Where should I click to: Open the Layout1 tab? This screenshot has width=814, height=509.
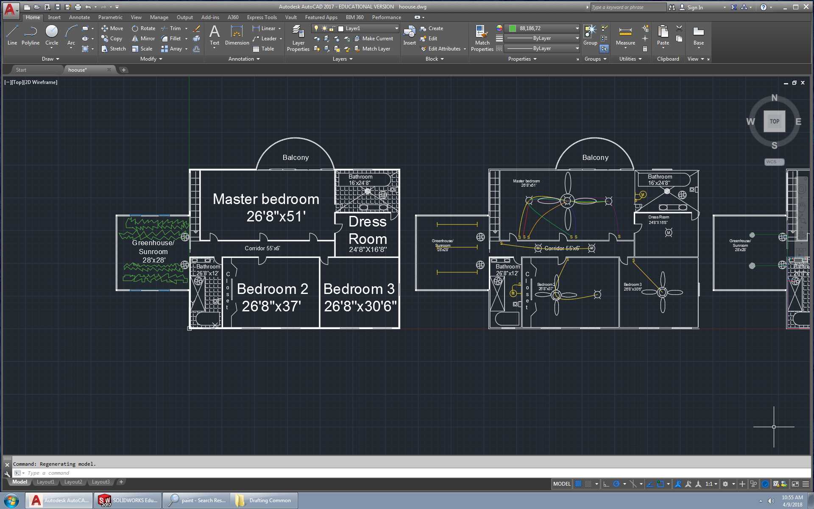click(x=45, y=482)
